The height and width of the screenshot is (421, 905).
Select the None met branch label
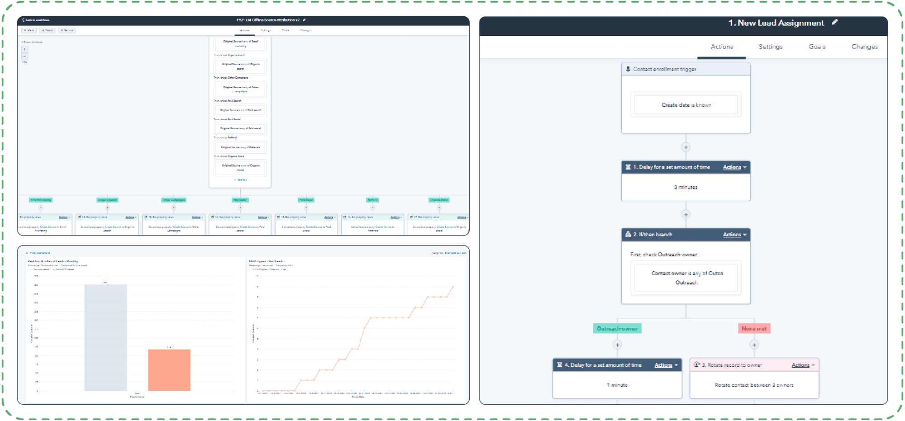(754, 329)
